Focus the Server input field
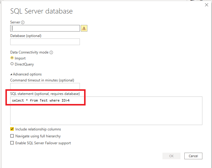This screenshot has height=168, width=212. click(x=45, y=28)
